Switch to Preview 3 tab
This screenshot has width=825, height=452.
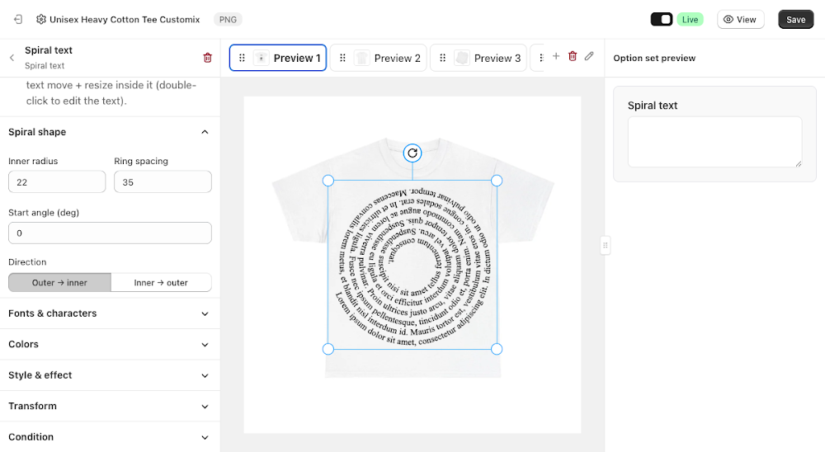click(478, 58)
